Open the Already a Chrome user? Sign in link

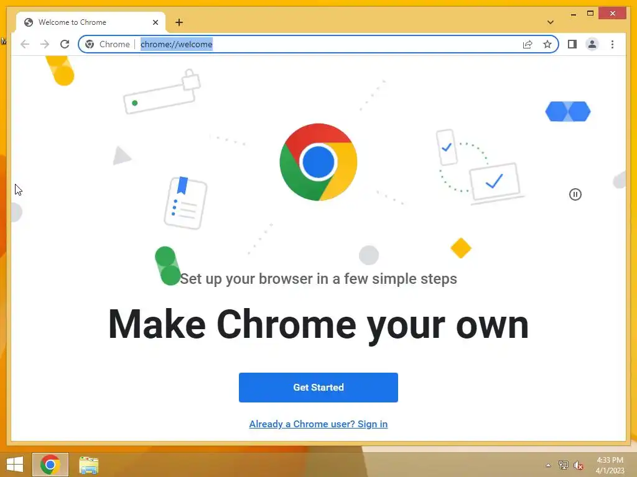point(318,424)
